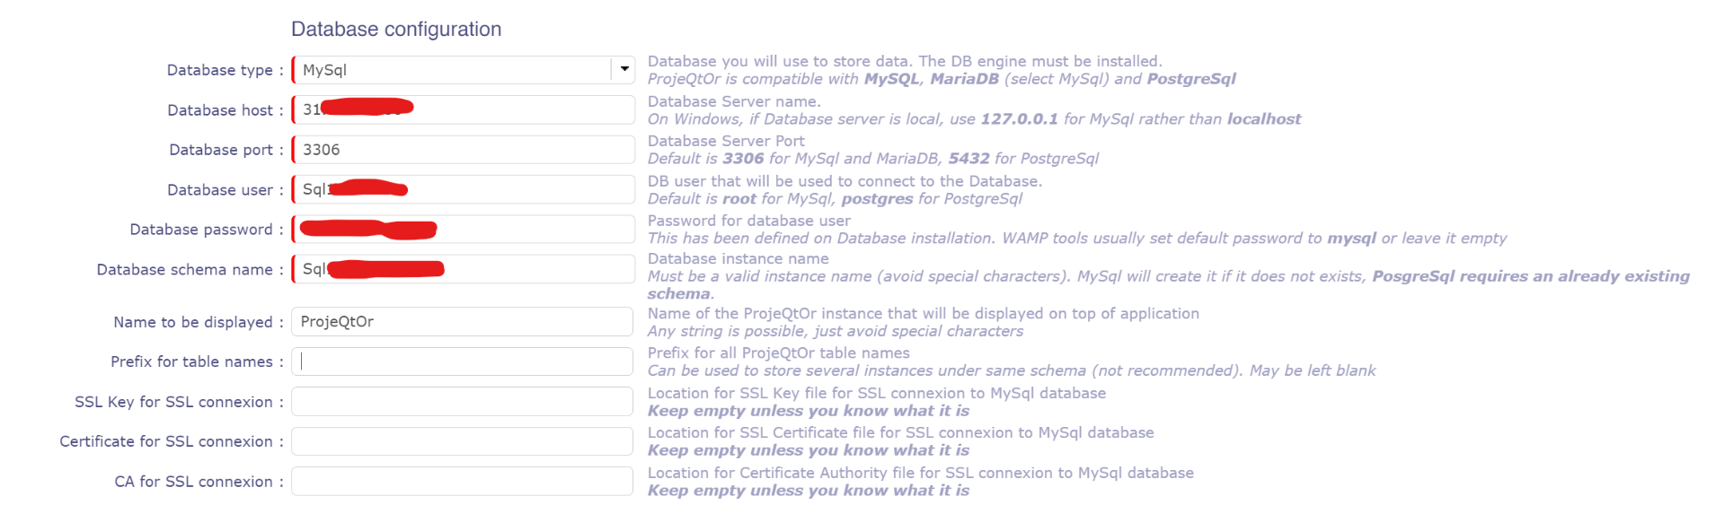Click the Database host input field

tap(521, 109)
